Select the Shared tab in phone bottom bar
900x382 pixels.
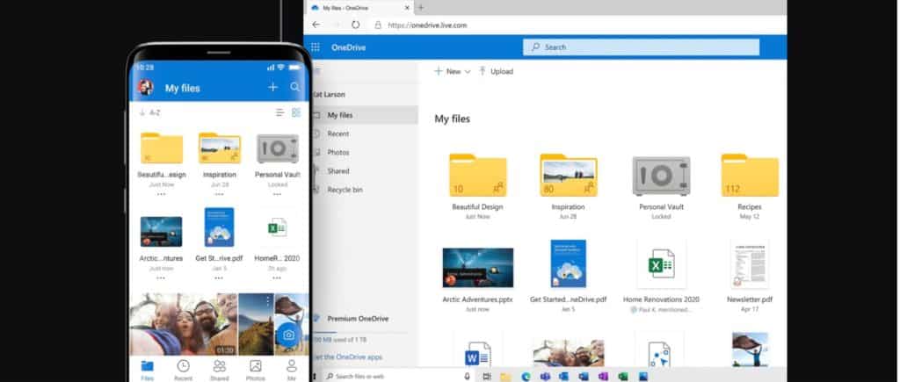[219, 370]
